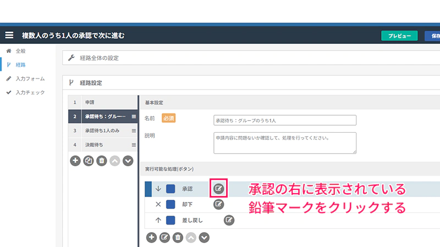Click the 経路設定 panel header
The height and width of the screenshot is (247, 440).
pos(251,83)
